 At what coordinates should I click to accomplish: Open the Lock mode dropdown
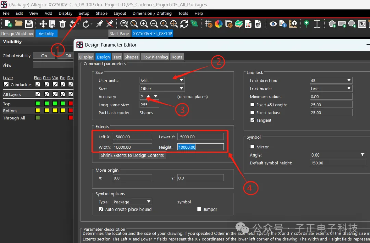pyautogui.click(x=331, y=89)
